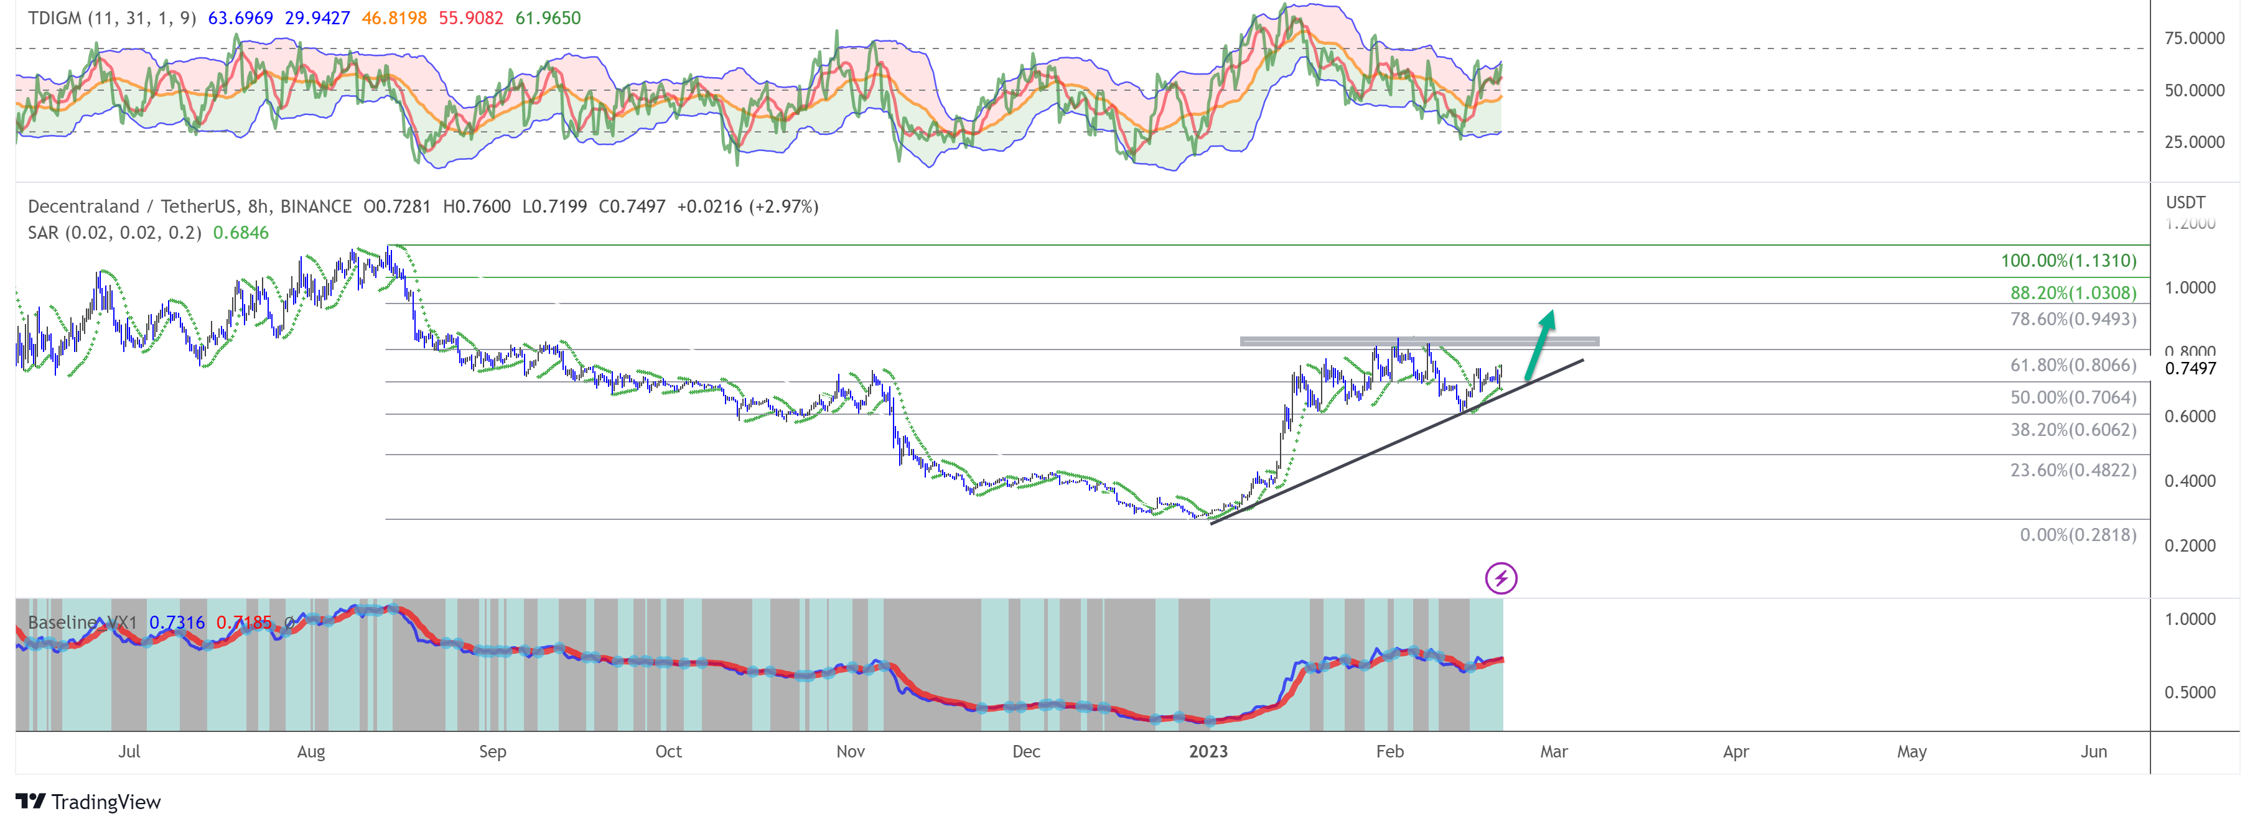2255x829 pixels.
Task: Select the 0.00%(0.2818) Fibonacci level label
Action: point(2078,535)
